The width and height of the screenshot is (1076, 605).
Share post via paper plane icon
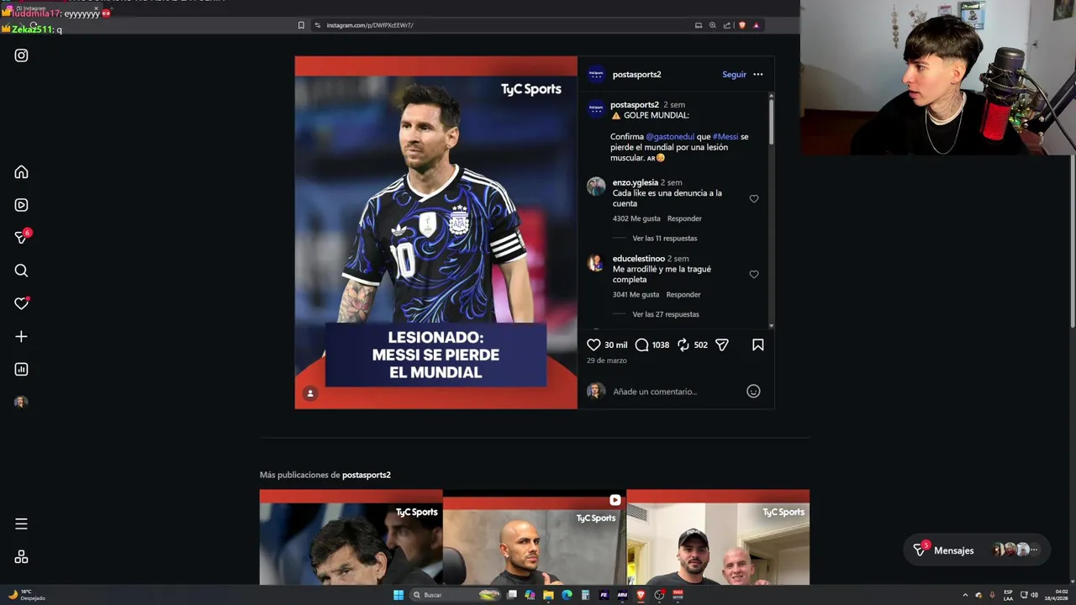(722, 345)
